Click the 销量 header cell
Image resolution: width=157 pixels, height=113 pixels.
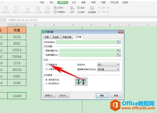(x=17, y=30)
